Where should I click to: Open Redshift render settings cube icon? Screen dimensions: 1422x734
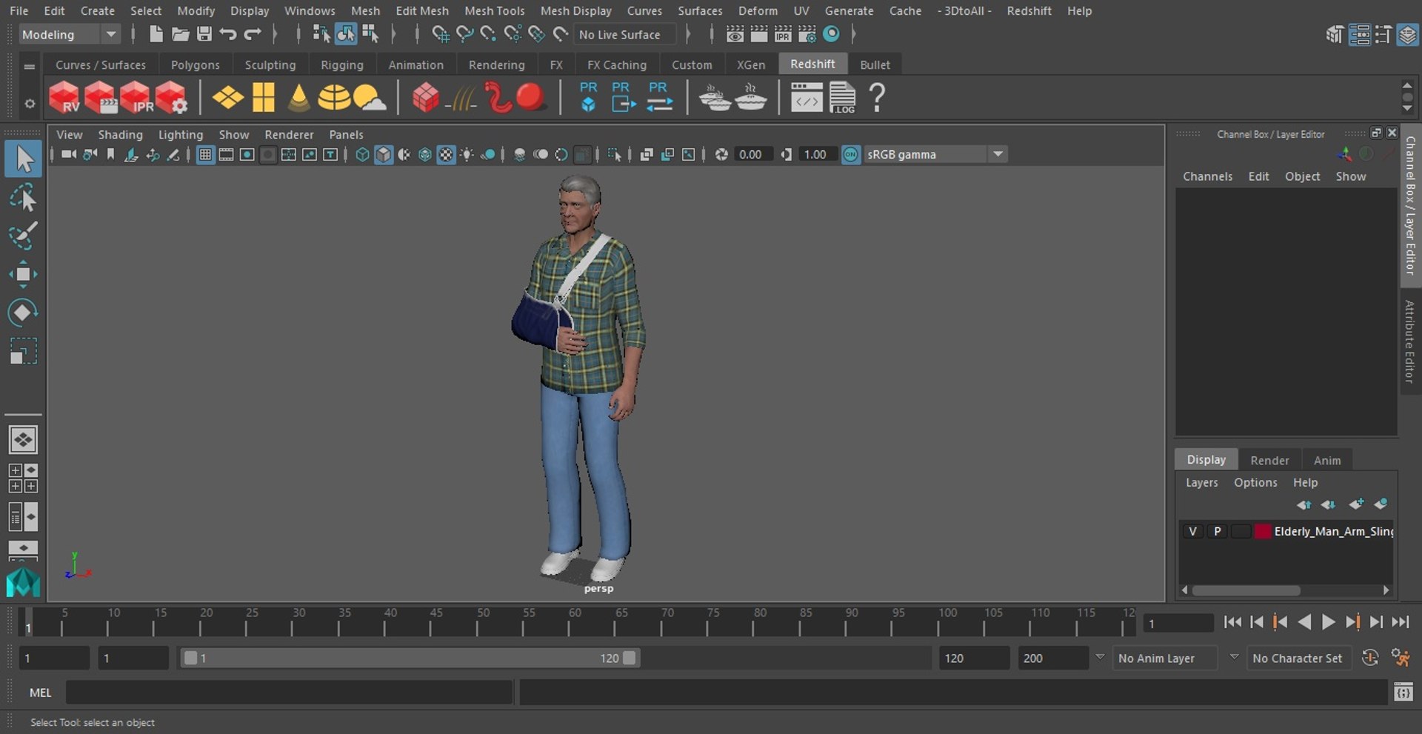[x=171, y=98]
